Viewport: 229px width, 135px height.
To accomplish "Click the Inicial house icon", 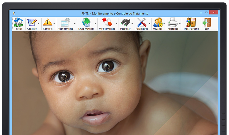I will click(19, 22).
